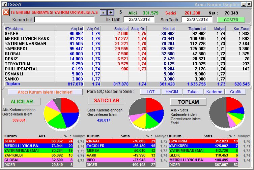Viewport: 254px width, 170px height.
Task: Click yellow VAKIF entry in sellers list
Action: 121,155
